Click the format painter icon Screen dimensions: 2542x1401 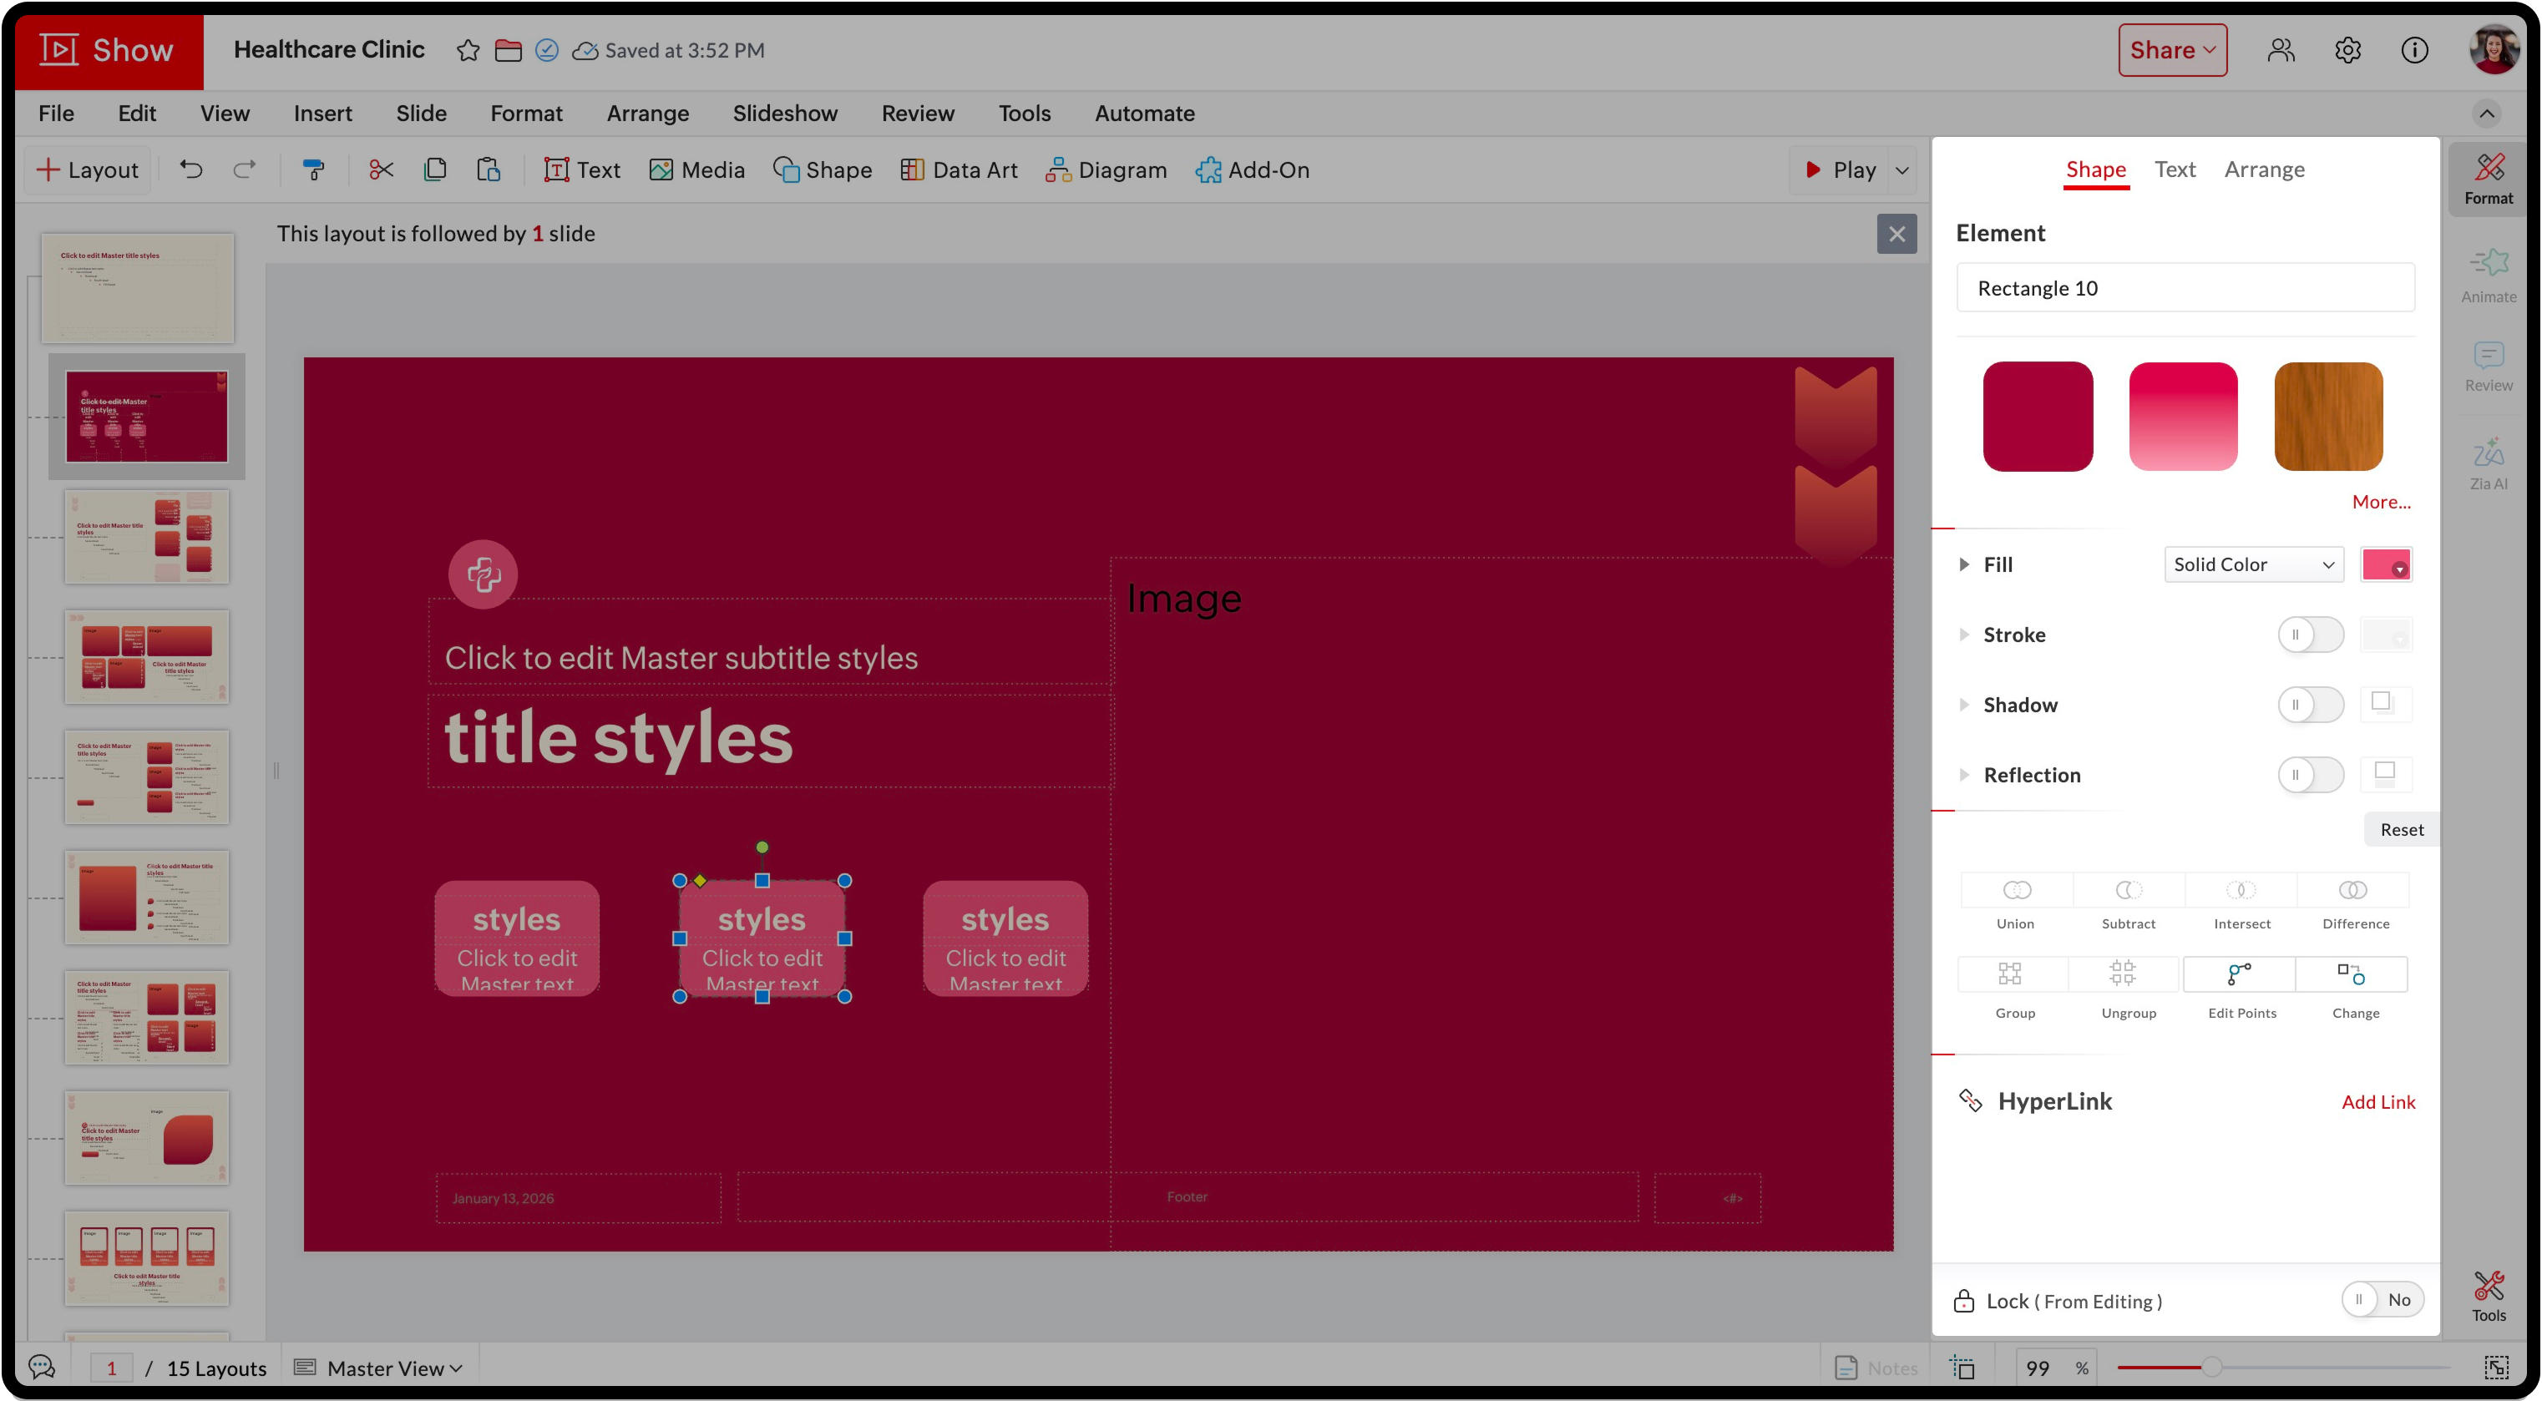pyautogui.click(x=314, y=169)
